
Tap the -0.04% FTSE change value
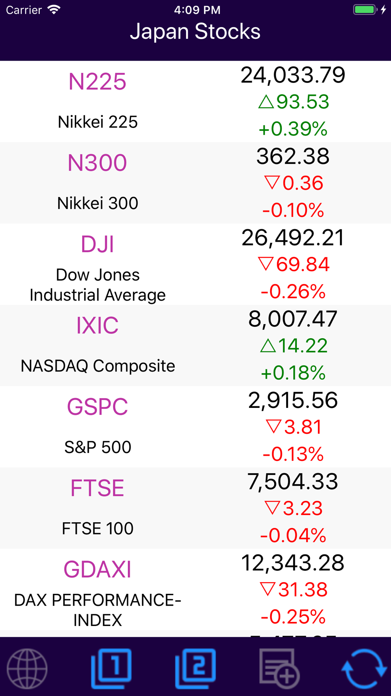point(293,535)
